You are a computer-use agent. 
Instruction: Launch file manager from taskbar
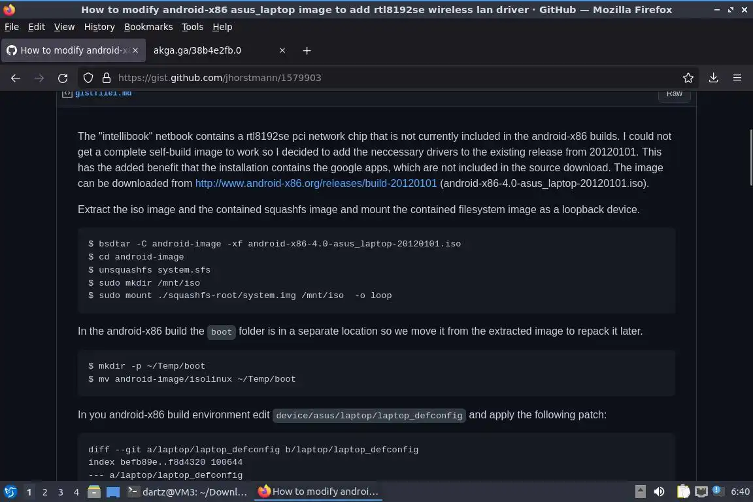94,492
